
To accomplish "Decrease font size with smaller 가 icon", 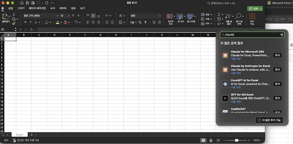I will click(x=79, y=16).
